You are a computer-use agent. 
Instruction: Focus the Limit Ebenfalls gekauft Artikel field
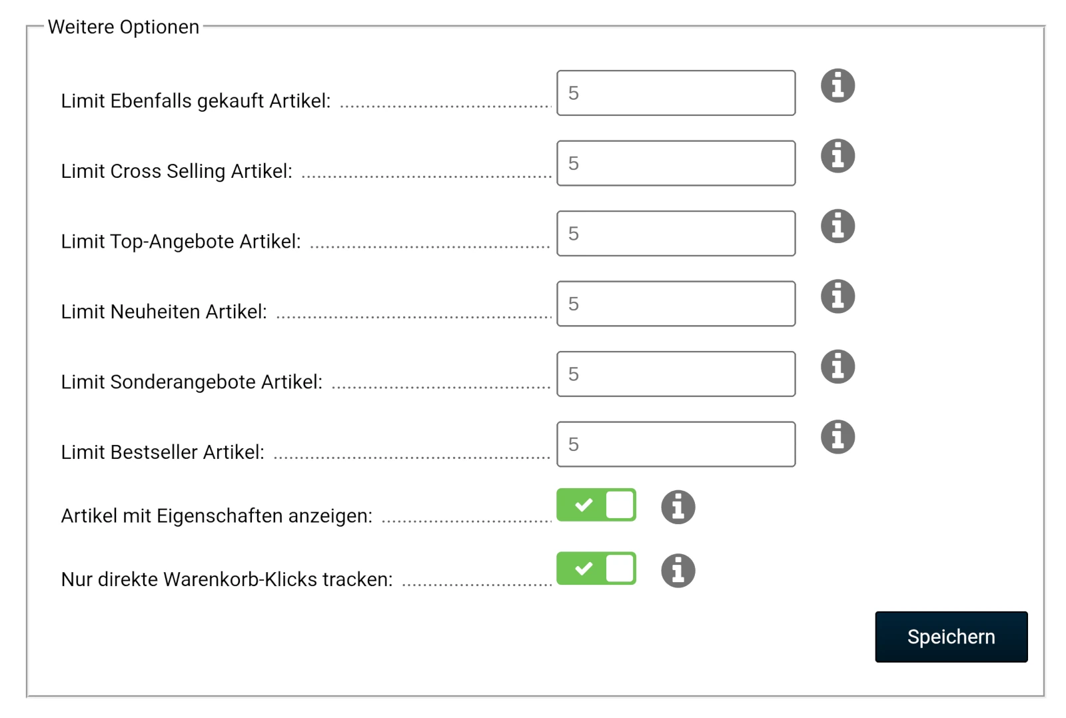coord(676,93)
